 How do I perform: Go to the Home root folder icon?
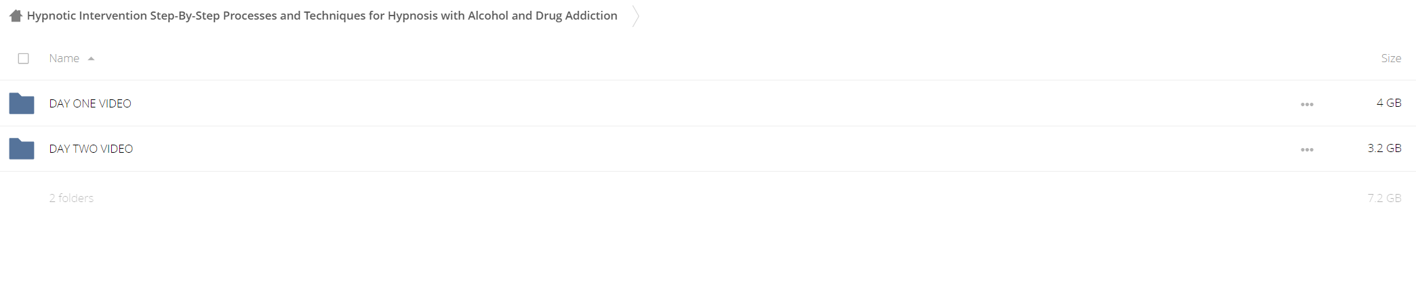[x=16, y=16]
